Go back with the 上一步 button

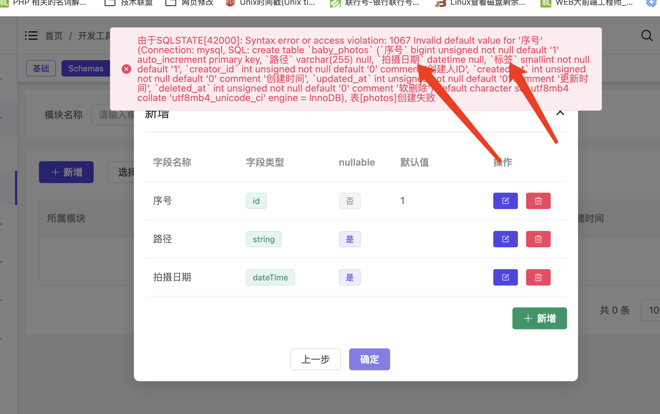point(315,359)
